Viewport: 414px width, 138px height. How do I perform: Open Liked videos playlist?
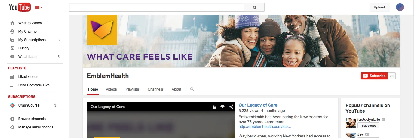coord(28,77)
